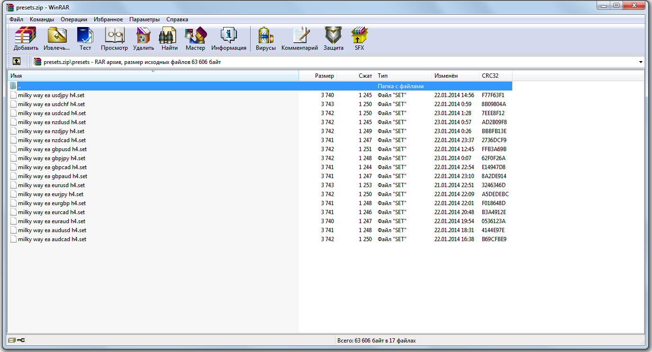The width and height of the screenshot is (652, 352).
Task: Select 'milky way ea nzdjpy h4.set'
Action: (51, 131)
